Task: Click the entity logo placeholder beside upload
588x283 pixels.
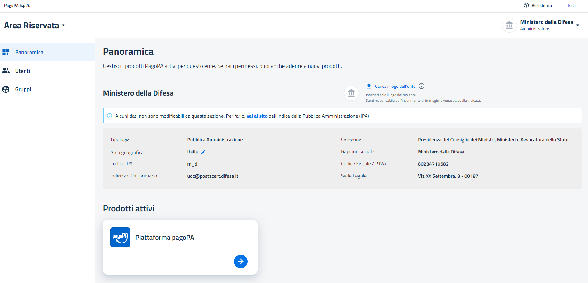Action: 351,93
